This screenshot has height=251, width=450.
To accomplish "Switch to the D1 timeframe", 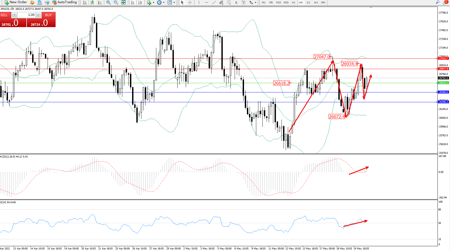I will 308,2.
